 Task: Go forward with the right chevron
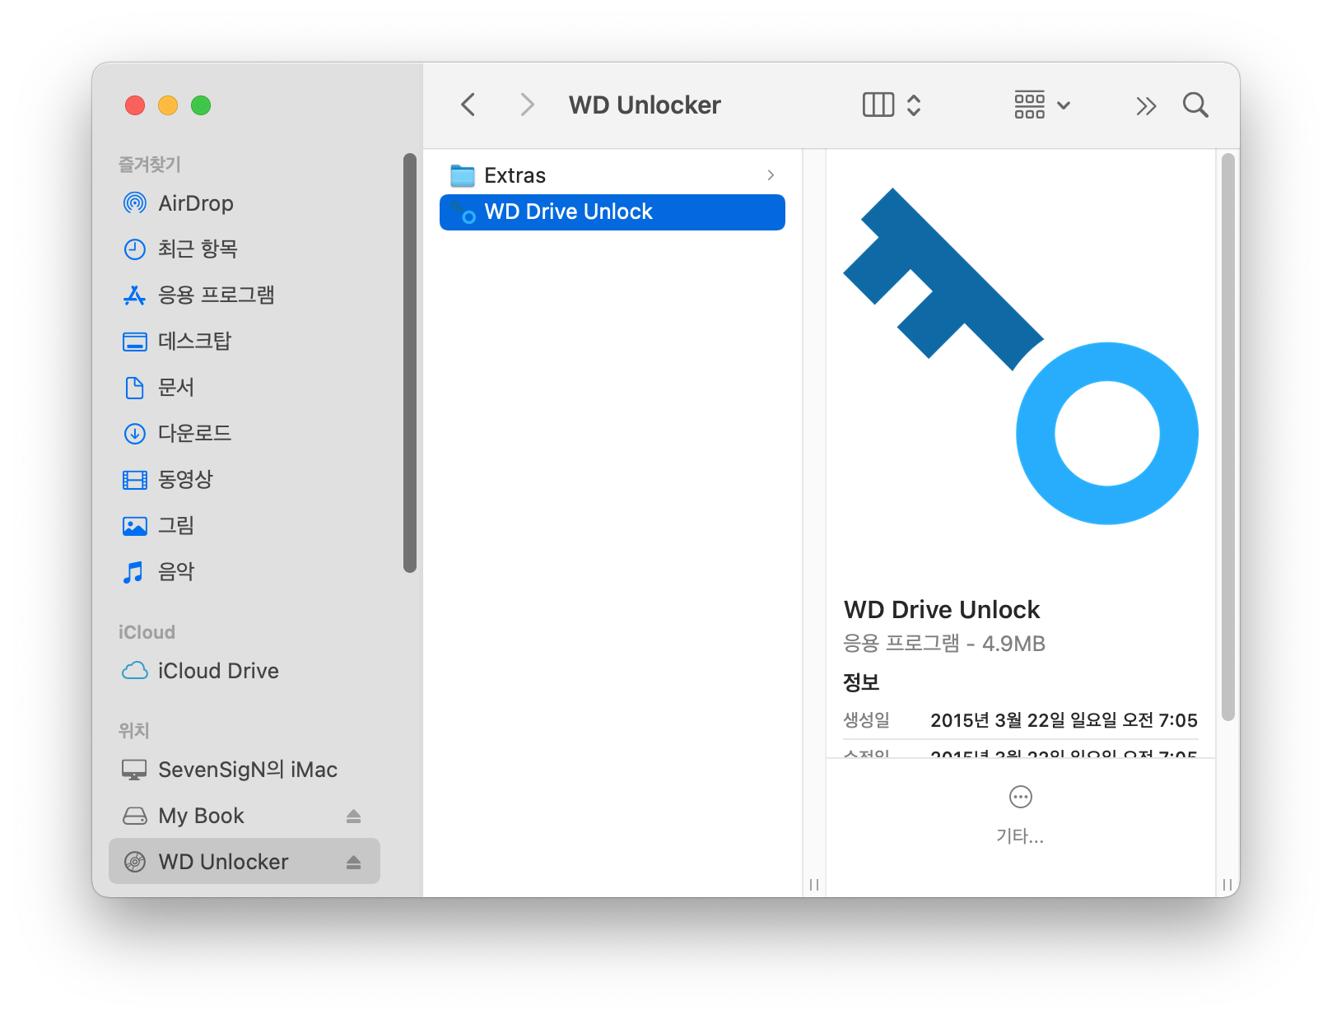click(x=528, y=105)
